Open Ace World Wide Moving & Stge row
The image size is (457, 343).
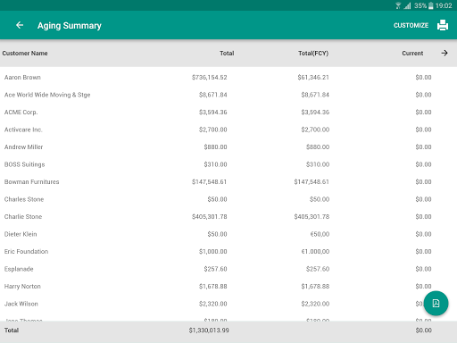click(x=228, y=95)
